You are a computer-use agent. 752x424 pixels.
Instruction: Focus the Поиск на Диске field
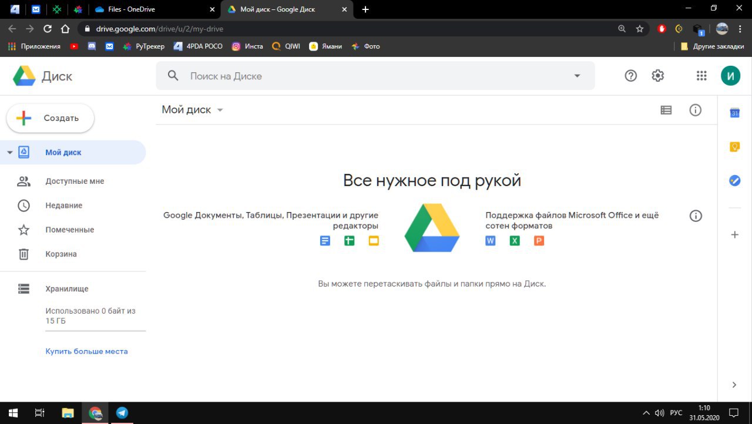tap(375, 76)
